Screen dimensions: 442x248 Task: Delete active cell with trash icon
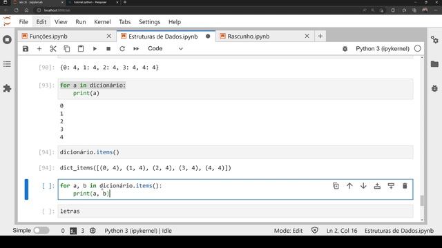pyautogui.click(x=405, y=186)
